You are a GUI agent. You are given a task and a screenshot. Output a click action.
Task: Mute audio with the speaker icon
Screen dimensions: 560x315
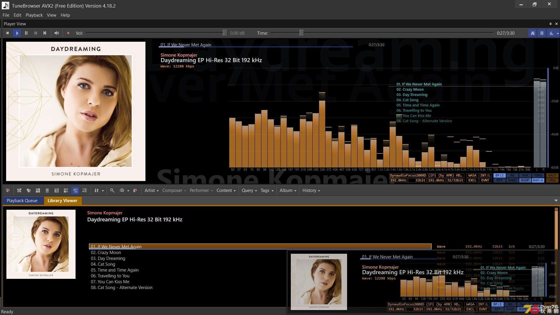[x=57, y=33]
